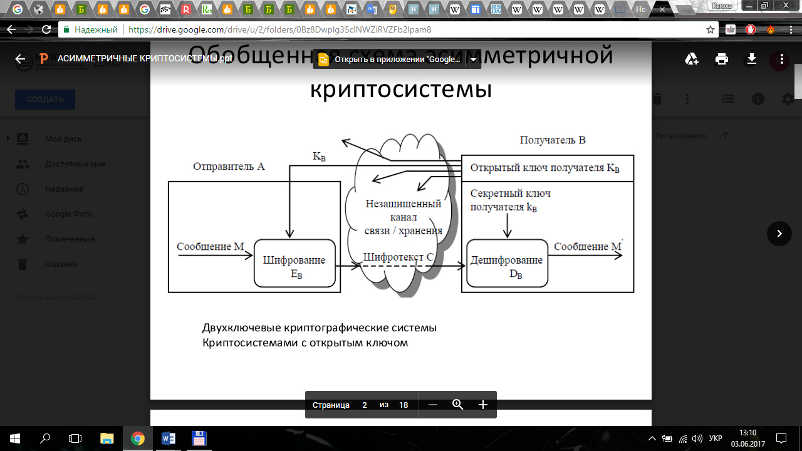The width and height of the screenshot is (802, 451).
Task: Switch to the Wikipedia tab with W icon
Action: click(x=454, y=9)
